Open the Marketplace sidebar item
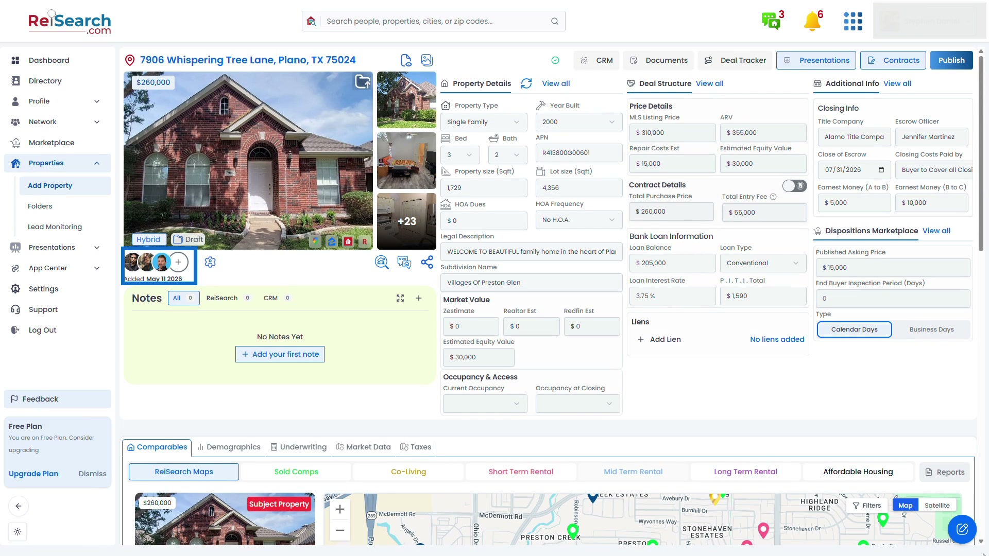 pyautogui.click(x=58, y=143)
